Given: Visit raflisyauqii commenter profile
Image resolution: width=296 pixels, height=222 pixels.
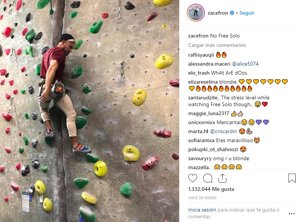Looking at the screenshot, I should (x=201, y=55).
